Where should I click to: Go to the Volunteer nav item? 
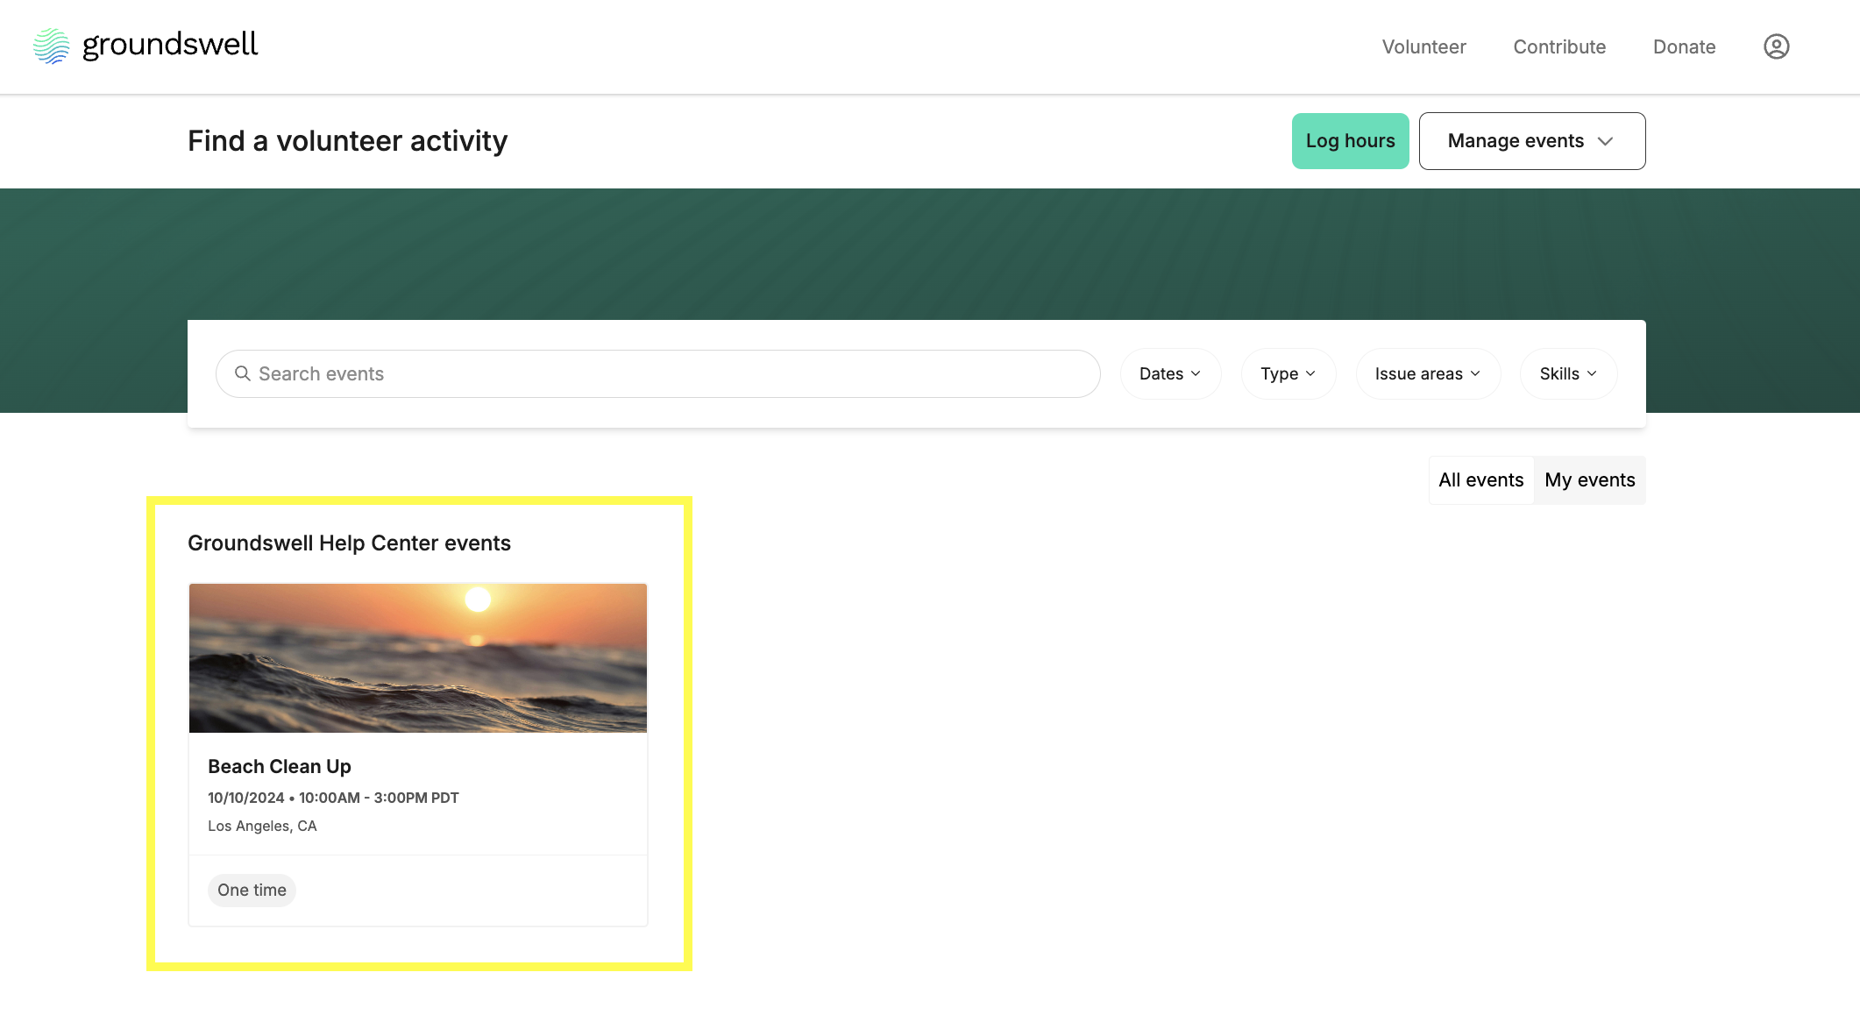point(1423,46)
